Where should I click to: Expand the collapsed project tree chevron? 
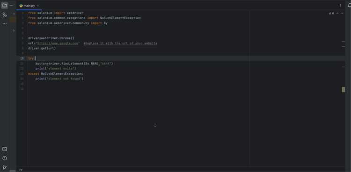click(14, 30)
